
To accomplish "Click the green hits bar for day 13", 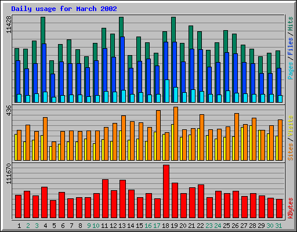I will [x=121, y=27].
